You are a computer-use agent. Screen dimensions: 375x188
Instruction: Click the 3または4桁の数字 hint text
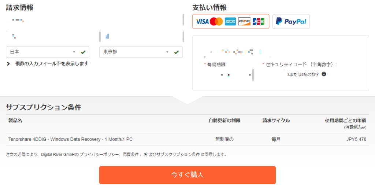pos(303,75)
